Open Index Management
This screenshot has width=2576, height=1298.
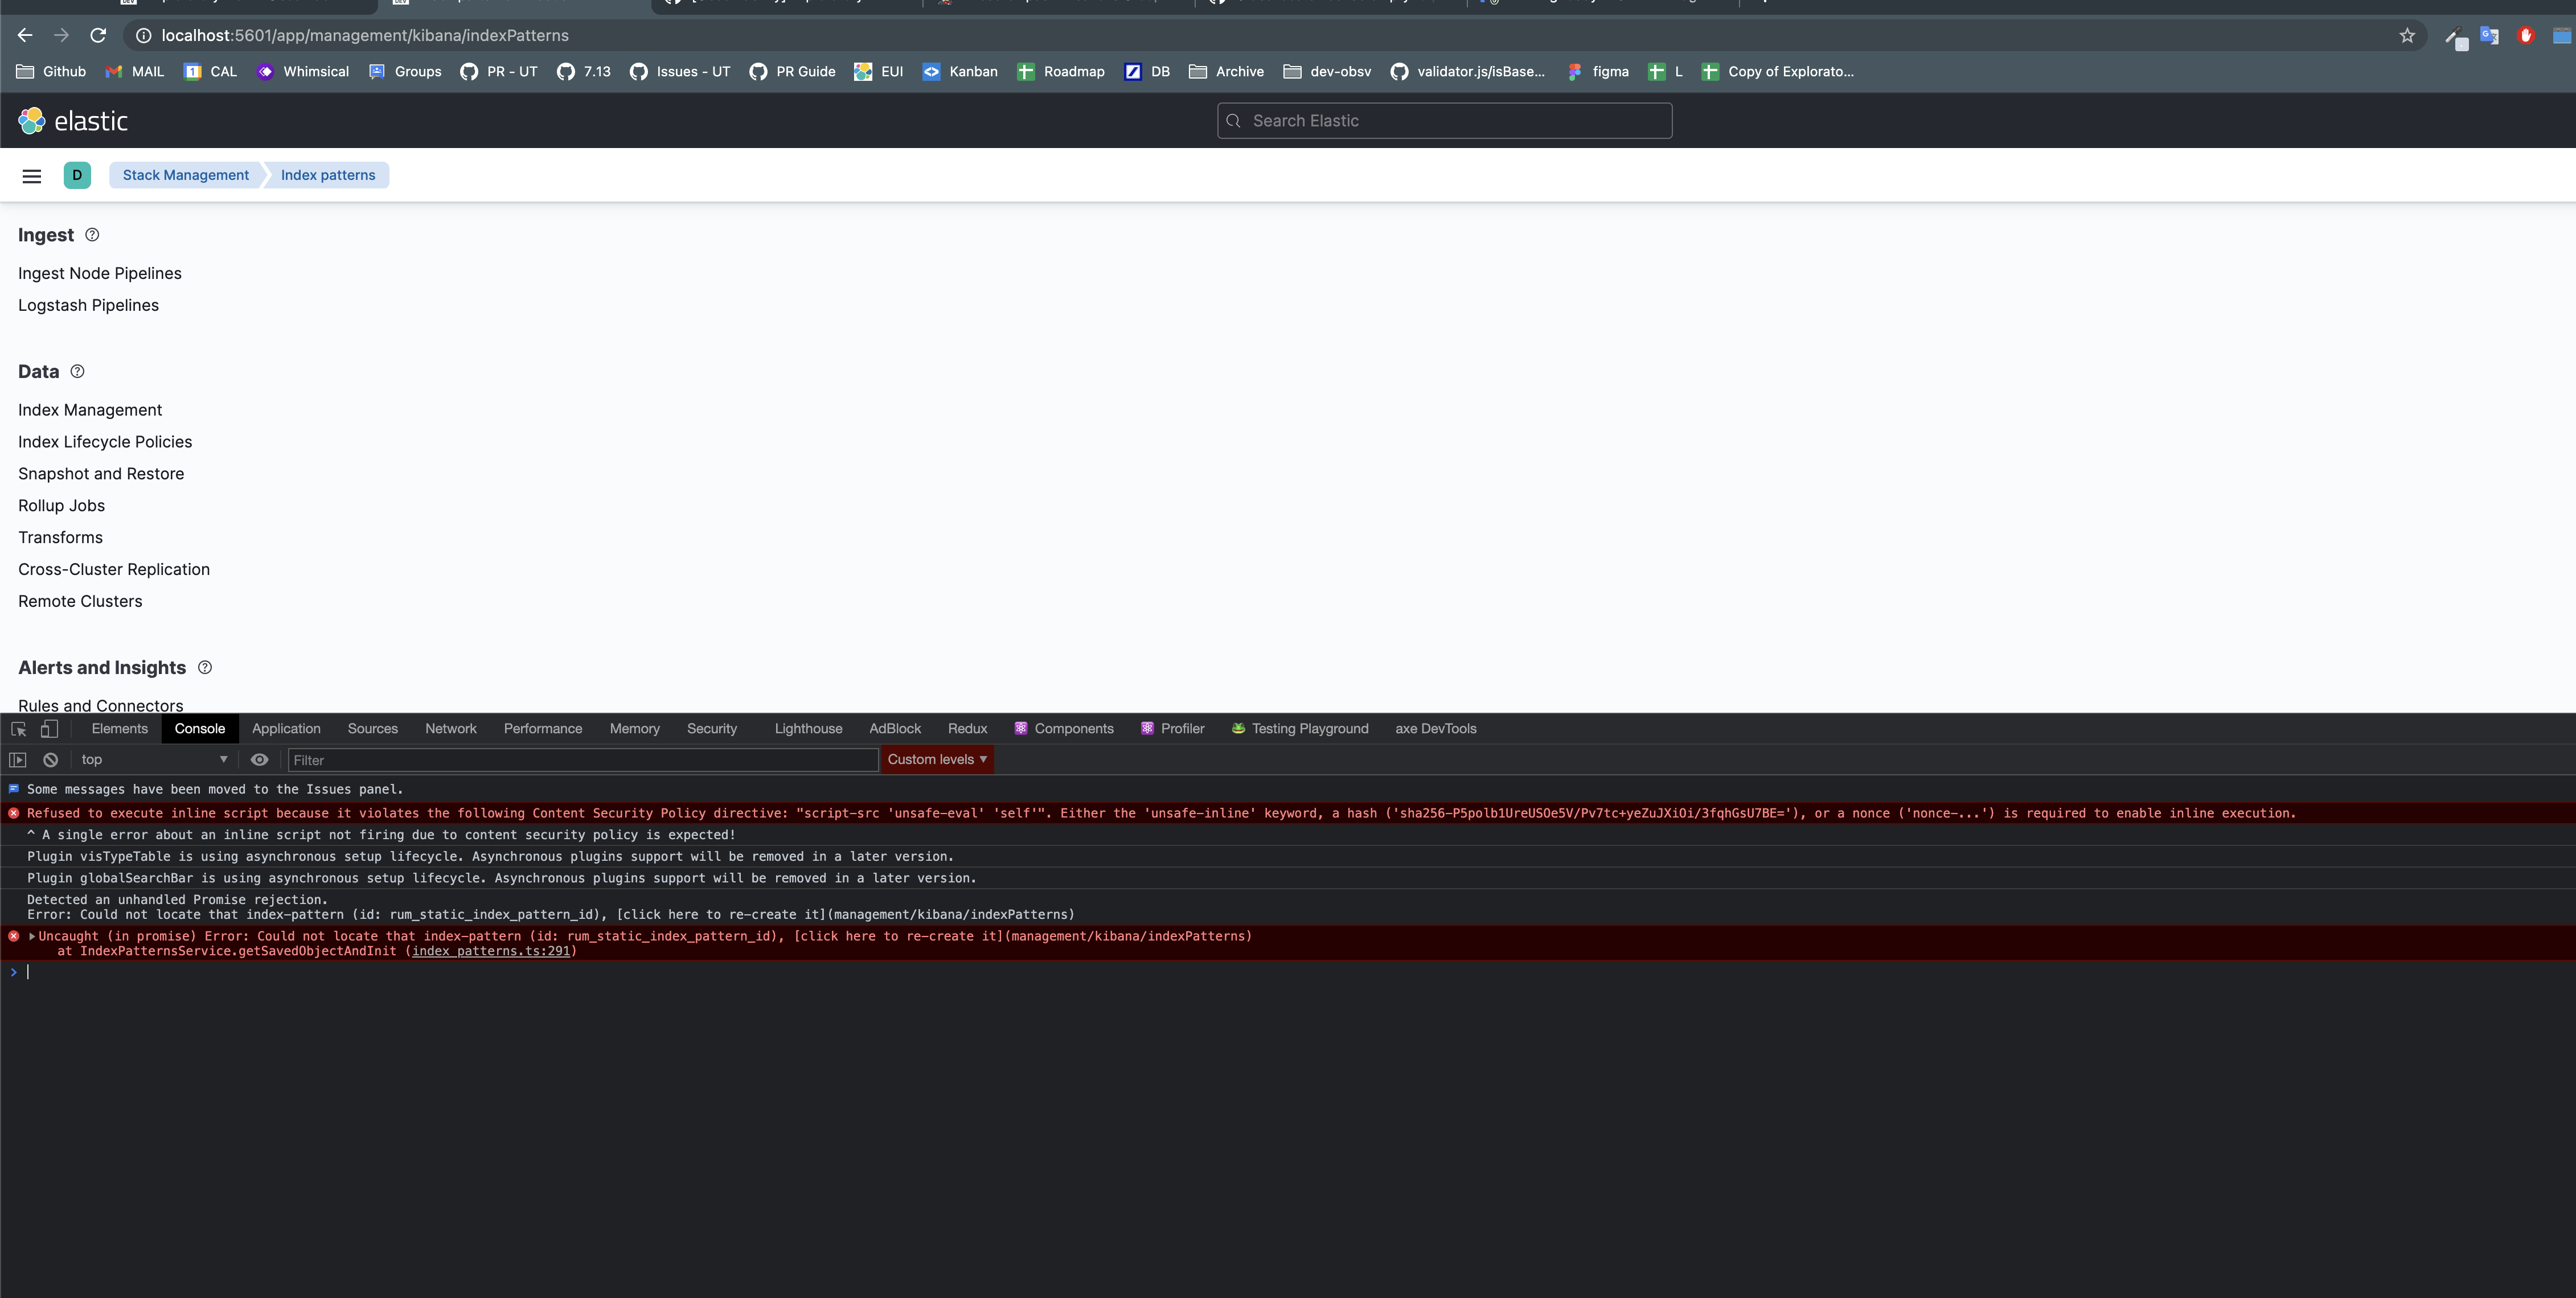click(90, 410)
